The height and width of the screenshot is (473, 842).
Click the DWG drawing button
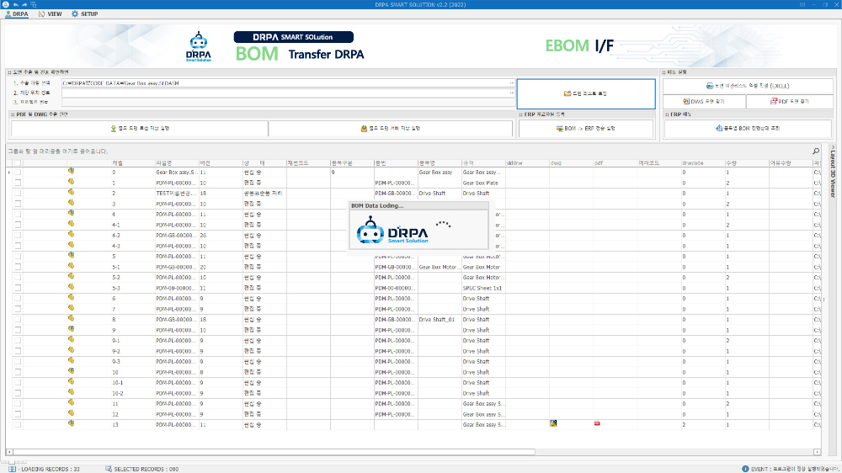pos(704,101)
